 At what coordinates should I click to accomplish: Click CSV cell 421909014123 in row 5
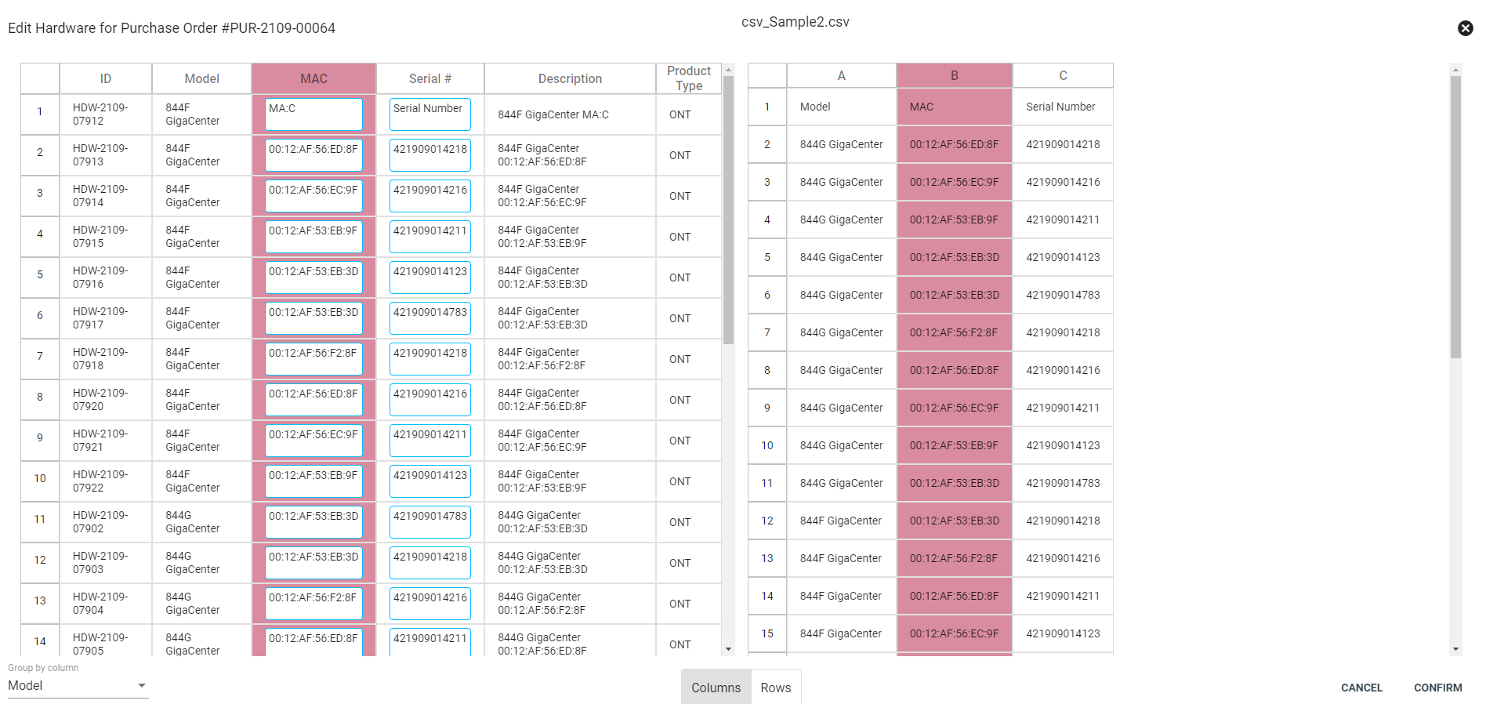click(1063, 257)
